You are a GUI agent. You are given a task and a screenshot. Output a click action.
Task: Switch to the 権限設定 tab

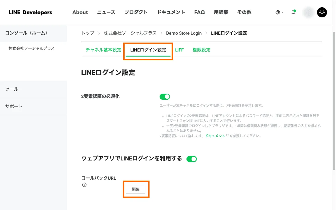(201, 50)
